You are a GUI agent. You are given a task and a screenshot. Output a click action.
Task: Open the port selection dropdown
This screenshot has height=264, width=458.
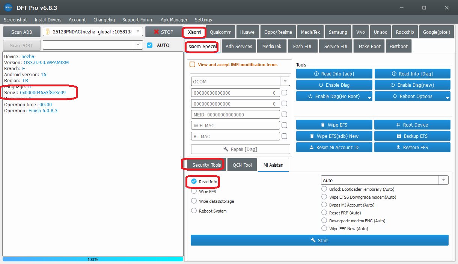point(138,45)
